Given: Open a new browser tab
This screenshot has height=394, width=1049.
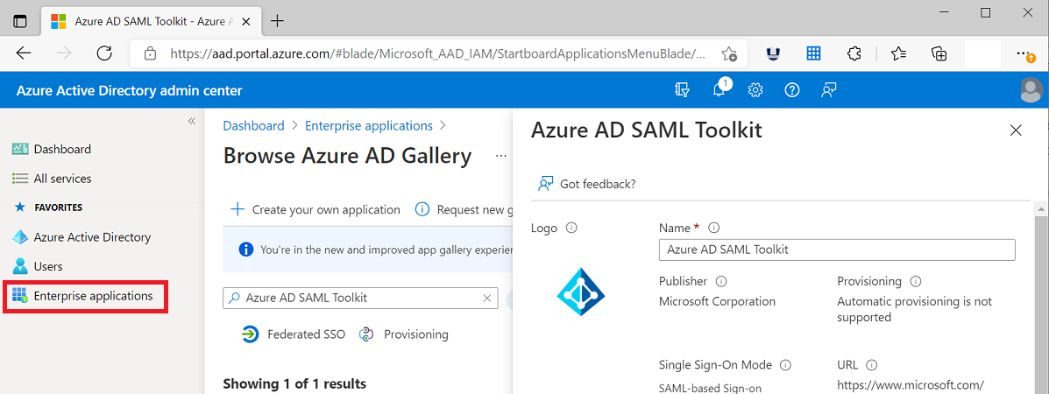Looking at the screenshot, I should (x=277, y=21).
